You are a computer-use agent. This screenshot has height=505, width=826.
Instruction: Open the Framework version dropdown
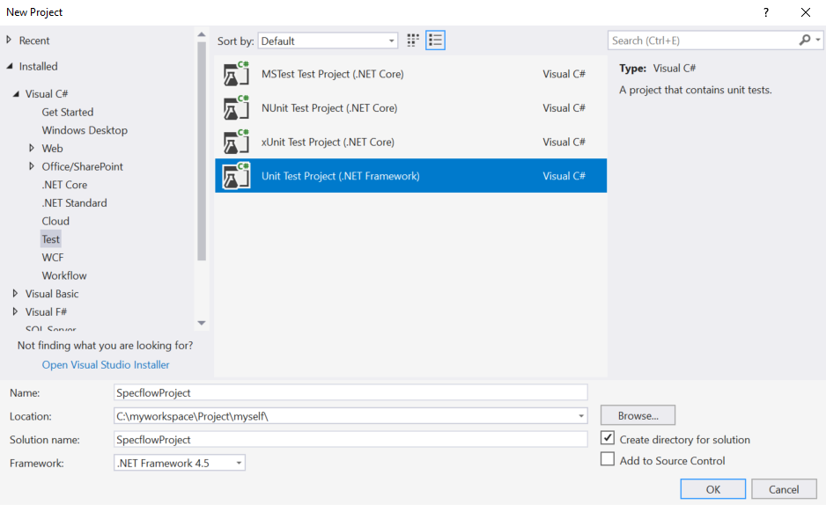tap(180, 463)
